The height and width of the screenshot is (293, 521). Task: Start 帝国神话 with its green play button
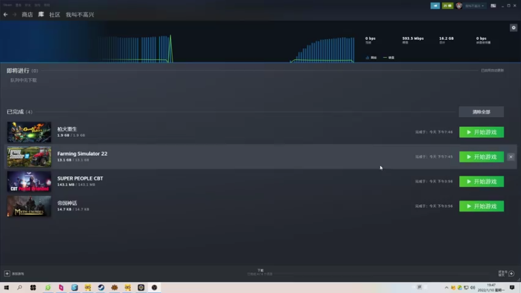[x=481, y=206]
